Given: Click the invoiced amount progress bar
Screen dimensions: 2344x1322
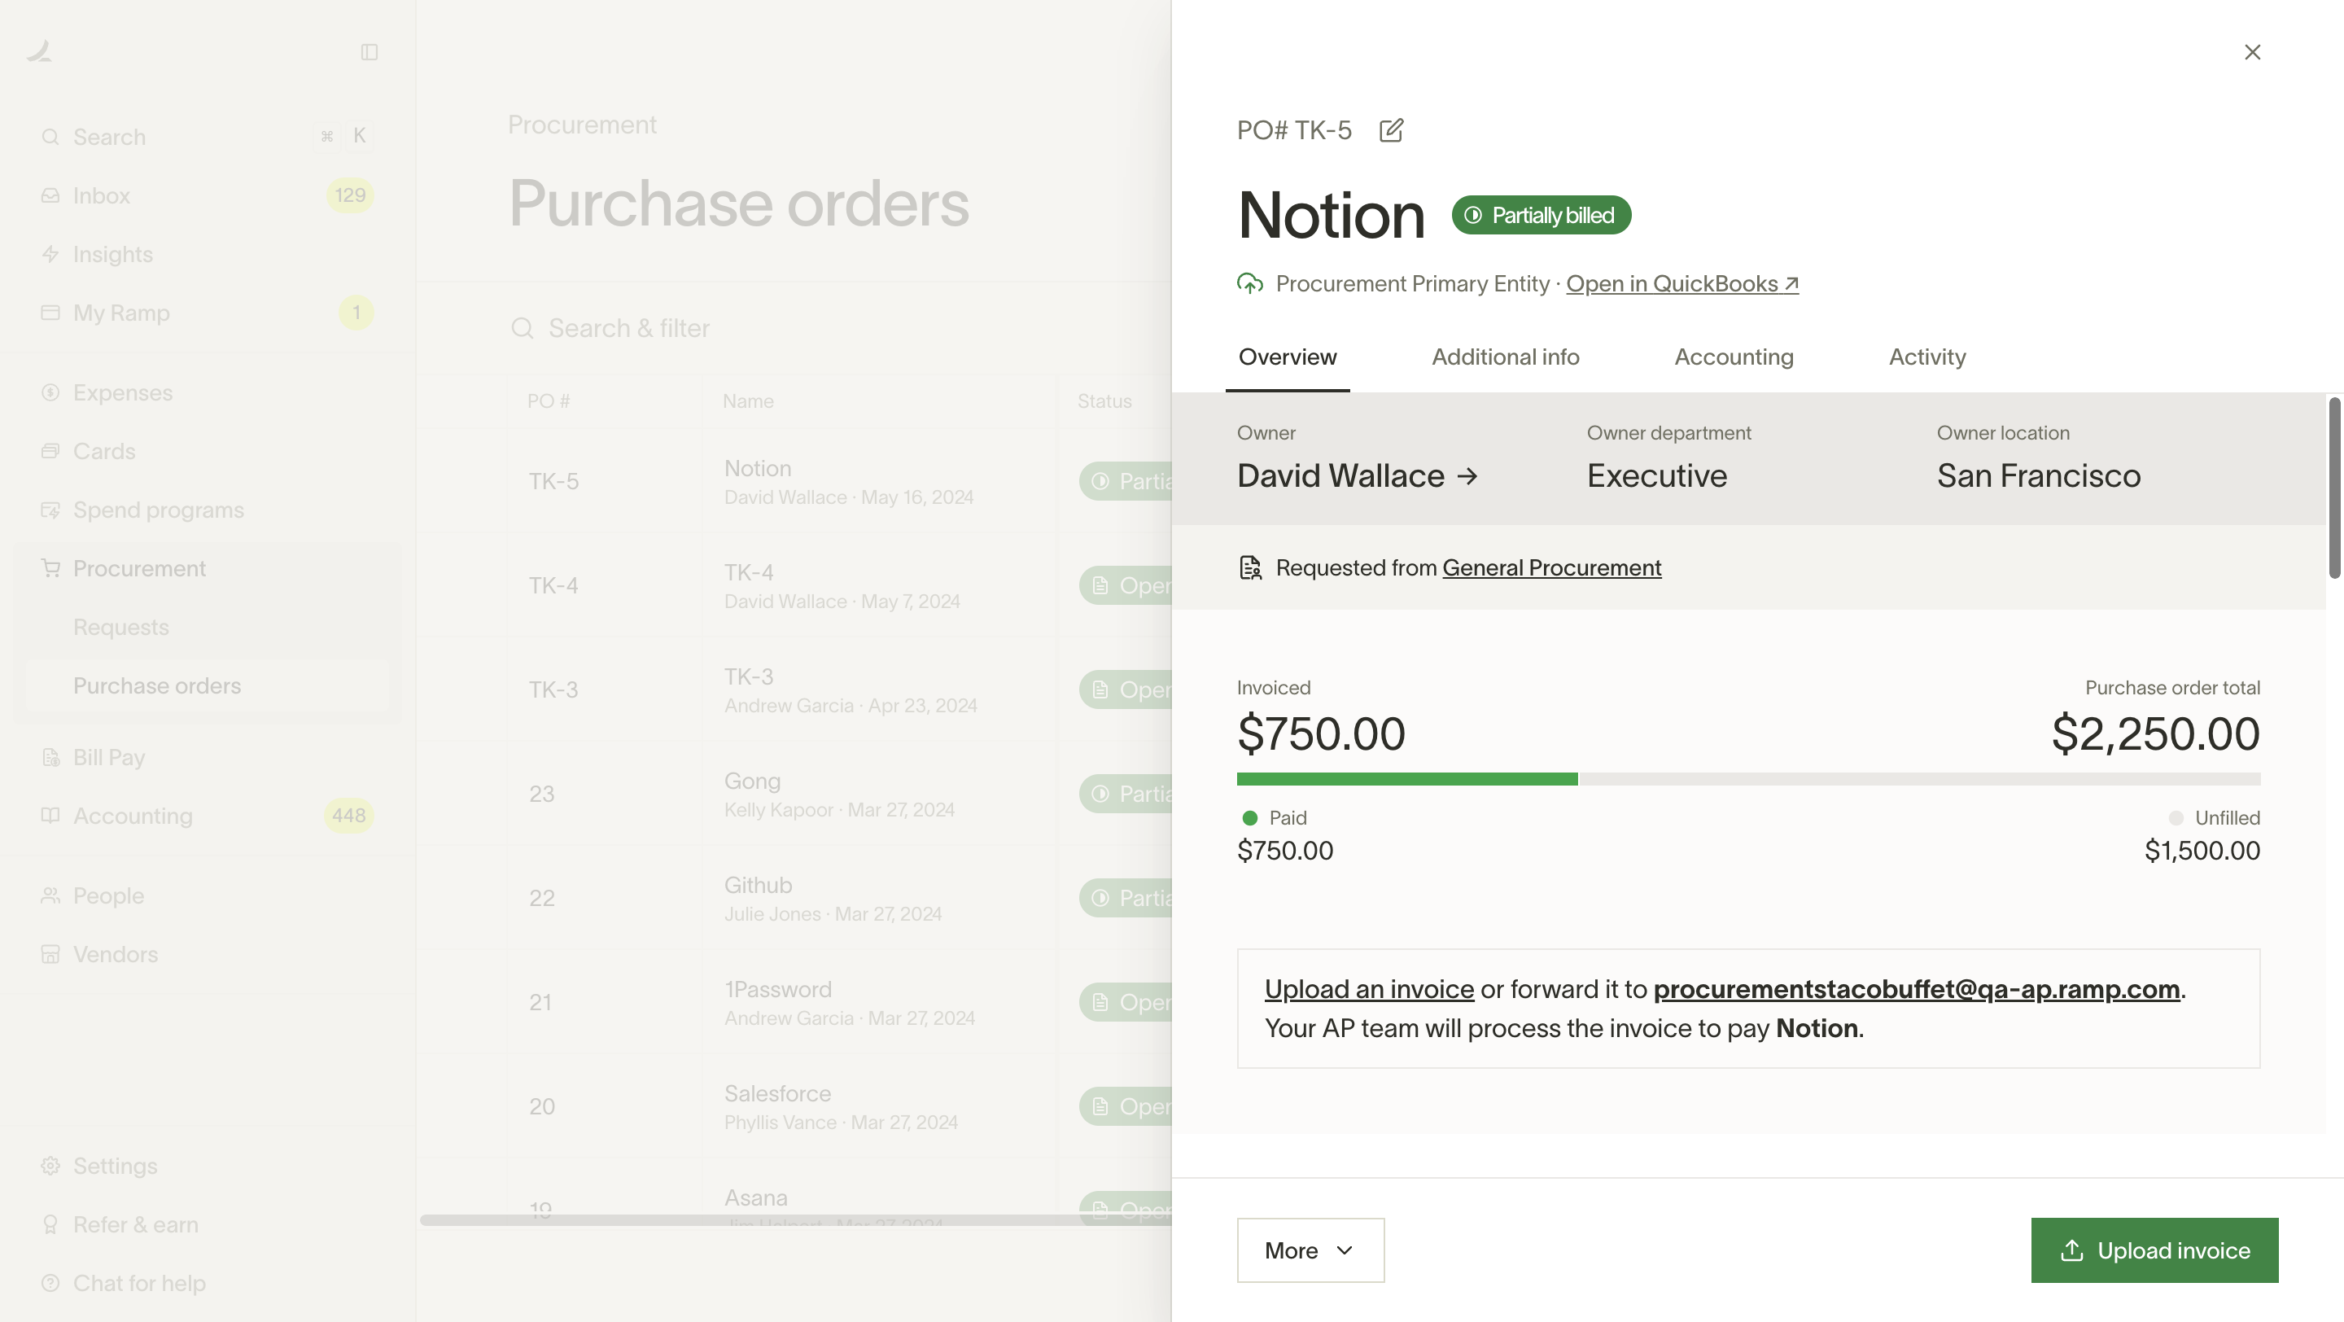Looking at the screenshot, I should click(x=1748, y=779).
